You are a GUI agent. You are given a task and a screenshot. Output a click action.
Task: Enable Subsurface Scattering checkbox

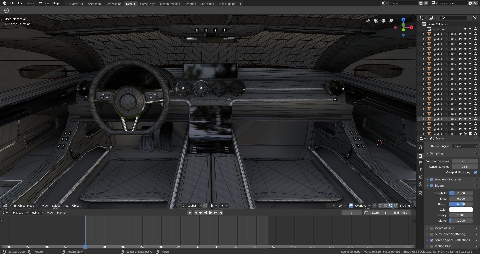[432, 234]
